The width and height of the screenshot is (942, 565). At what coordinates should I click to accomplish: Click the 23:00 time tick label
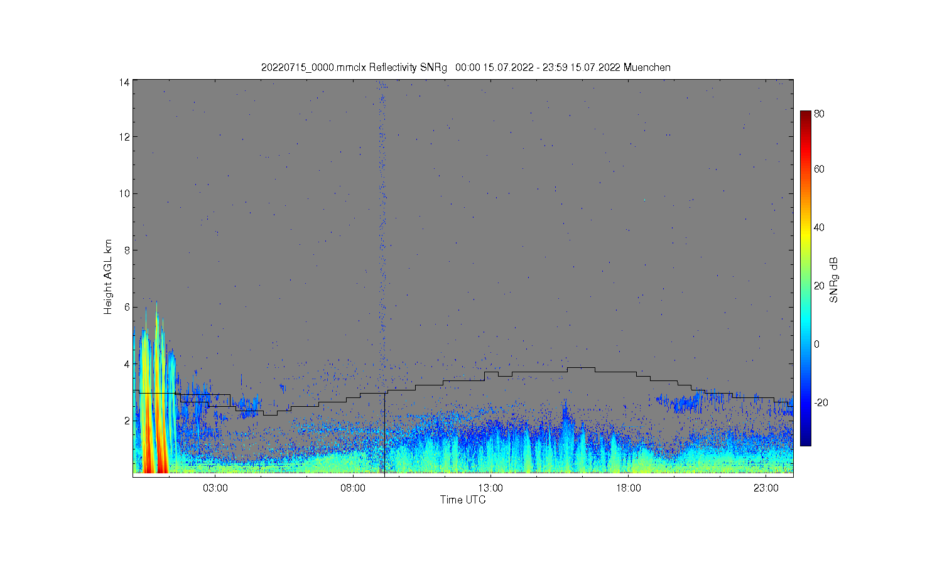[x=766, y=488]
